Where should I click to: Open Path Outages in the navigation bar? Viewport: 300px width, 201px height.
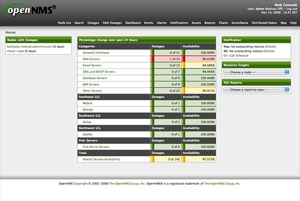pos(112,23)
